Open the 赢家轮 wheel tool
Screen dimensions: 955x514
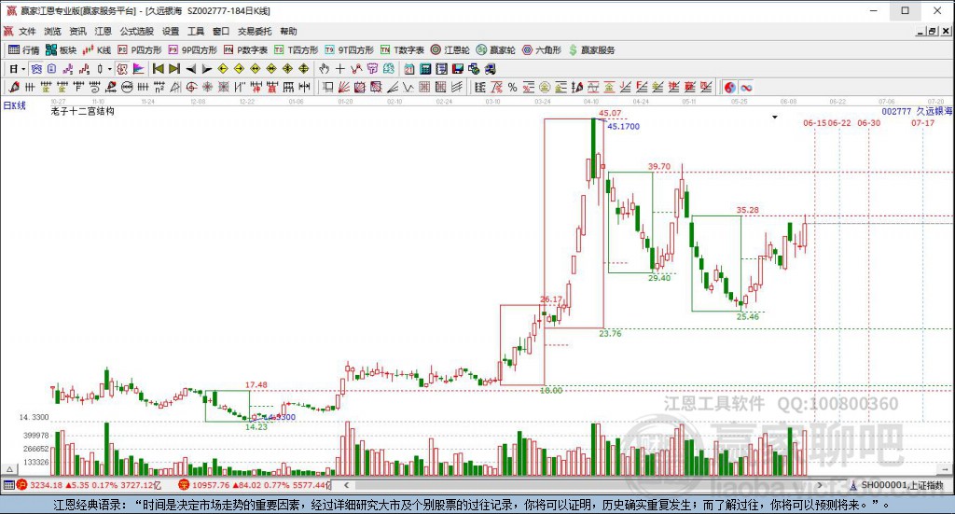[496, 50]
